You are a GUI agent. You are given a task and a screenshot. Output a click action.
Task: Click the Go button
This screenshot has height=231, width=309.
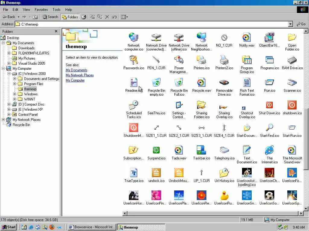point(301,24)
